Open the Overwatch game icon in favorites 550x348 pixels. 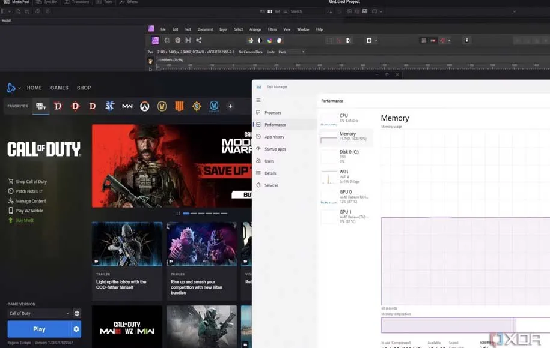[x=144, y=106]
